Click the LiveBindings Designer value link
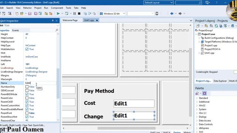237x133 pixels. click(36, 72)
